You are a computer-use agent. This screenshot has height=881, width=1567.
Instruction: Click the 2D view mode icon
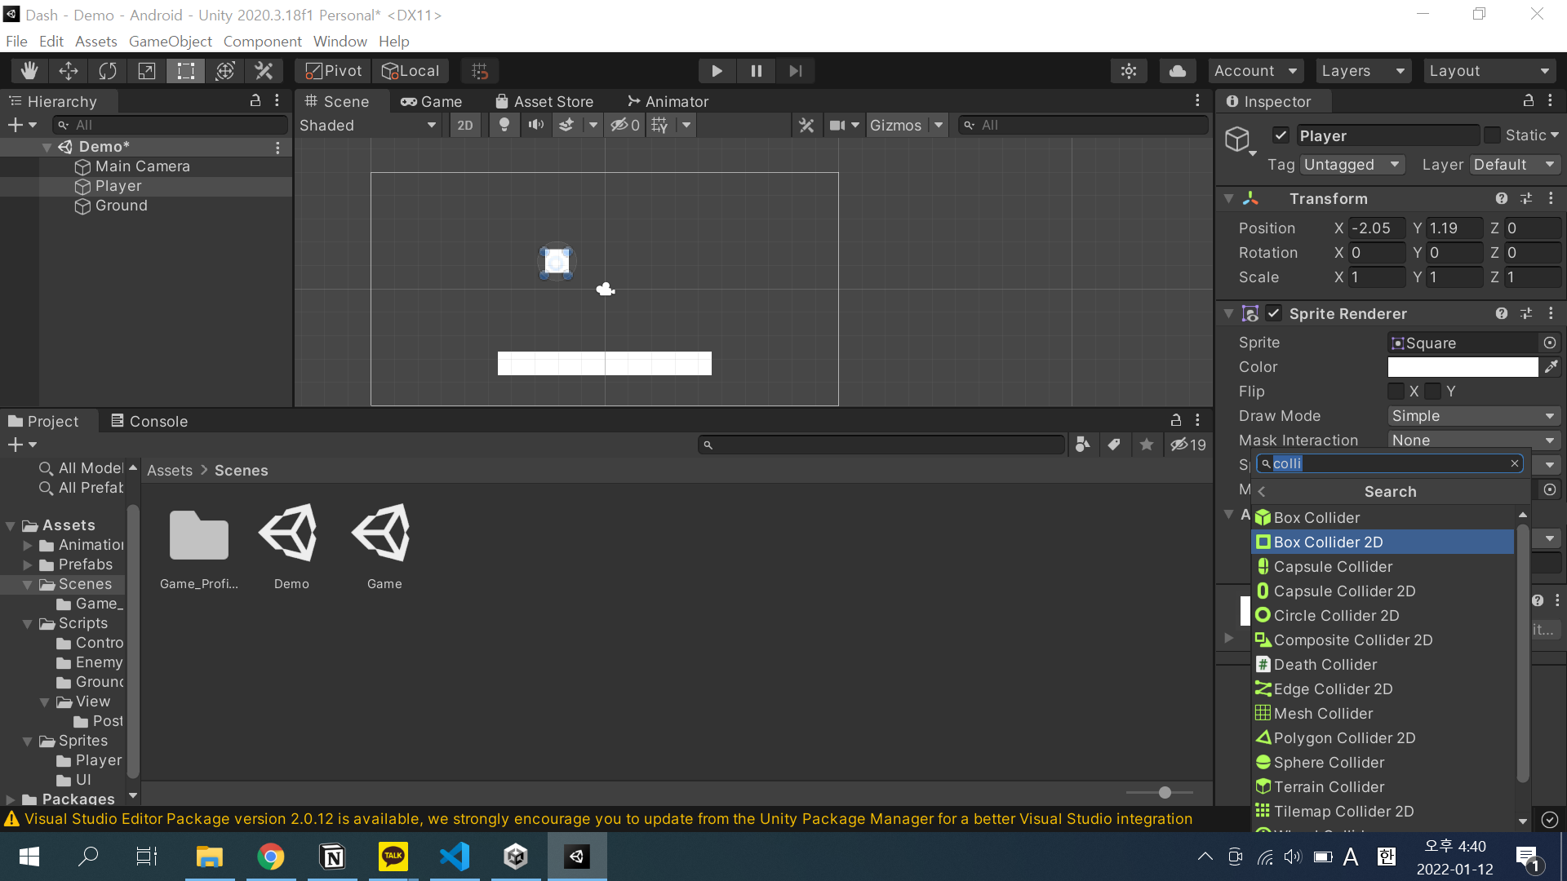pyautogui.click(x=465, y=125)
